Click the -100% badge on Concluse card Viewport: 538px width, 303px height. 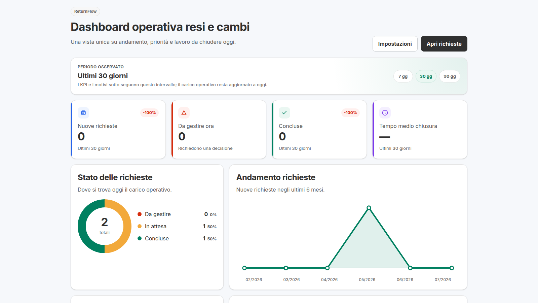pyautogui.click(x=350, y=113)
